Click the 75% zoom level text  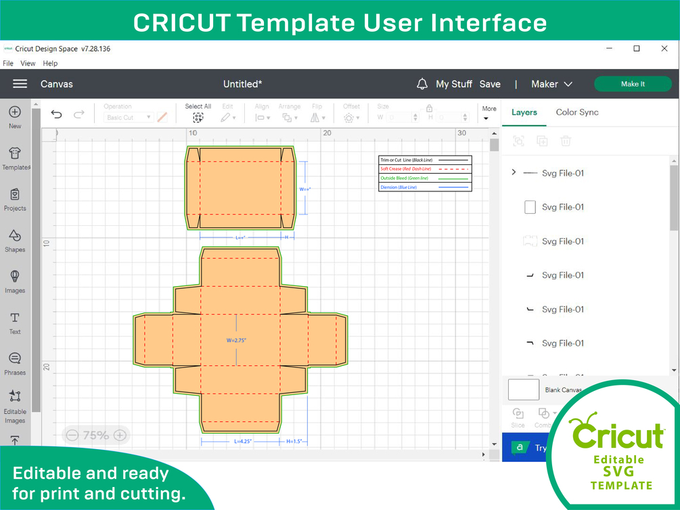(96, 435)
